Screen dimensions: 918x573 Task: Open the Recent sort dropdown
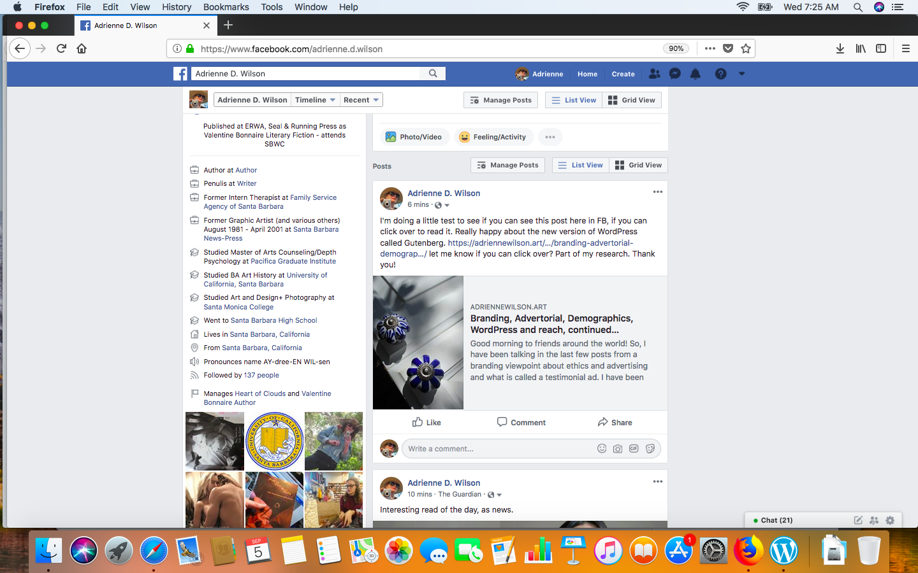(361, 99)
